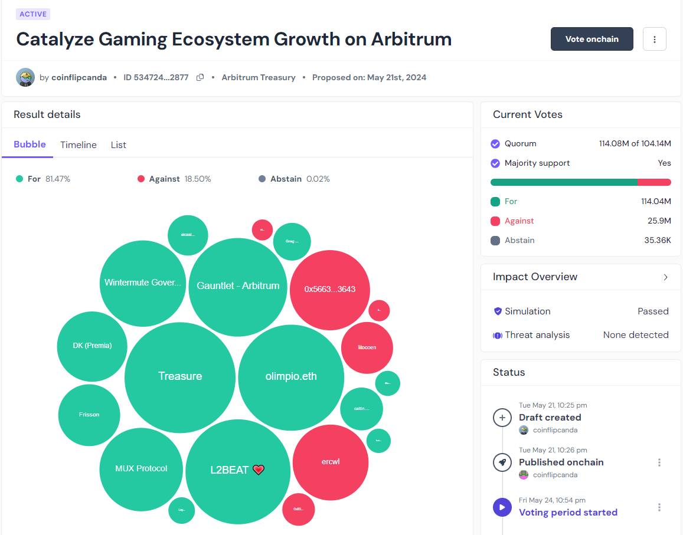Image resolution: width=683 pixels, height=535 pixels.
Task: Click the Wintermute Governance bubble
Action: point(143,283)
